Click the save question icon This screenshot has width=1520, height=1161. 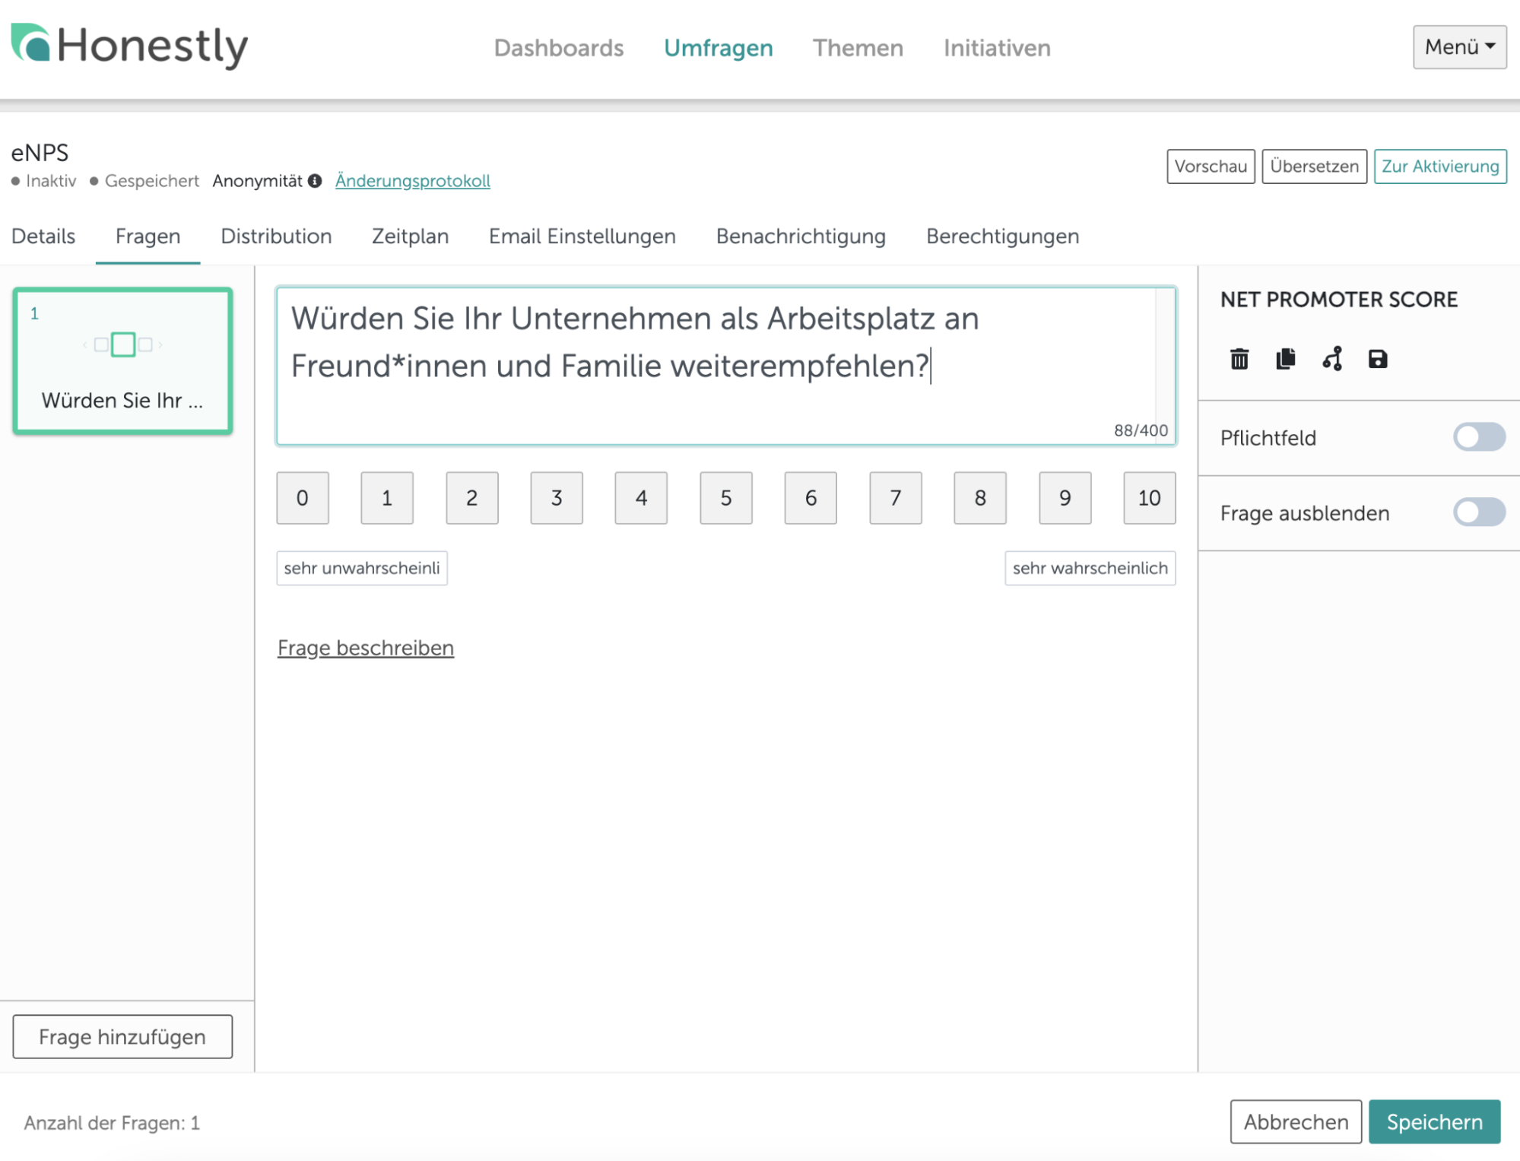click(1376, 359)
